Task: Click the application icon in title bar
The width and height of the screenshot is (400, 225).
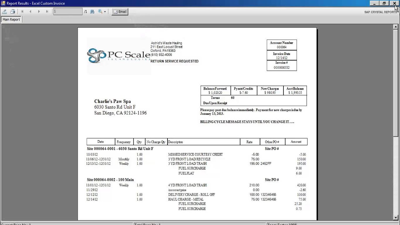Action: [3, 3]
